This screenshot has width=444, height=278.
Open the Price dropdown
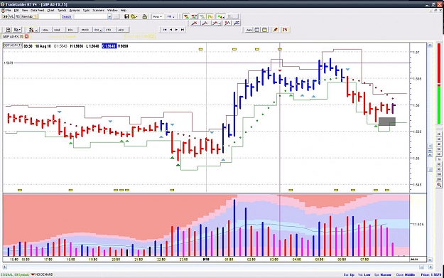coord(157,17)
